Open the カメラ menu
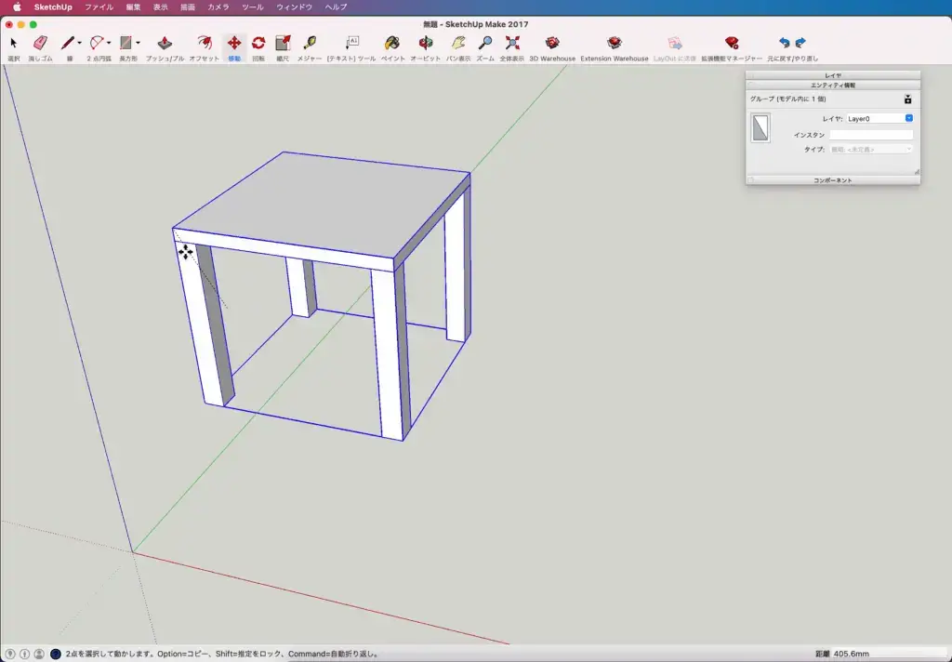Screen dimensions: 952x662 click(218, 7)
